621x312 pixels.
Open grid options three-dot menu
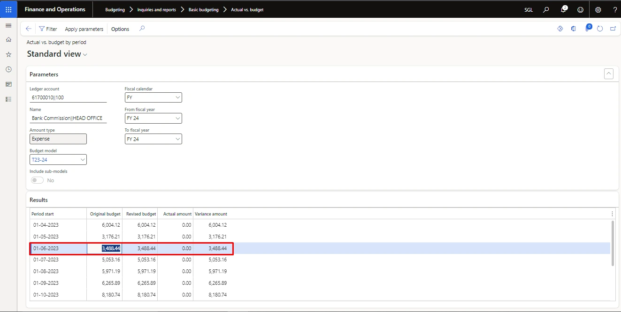click(x=612, y=214)
